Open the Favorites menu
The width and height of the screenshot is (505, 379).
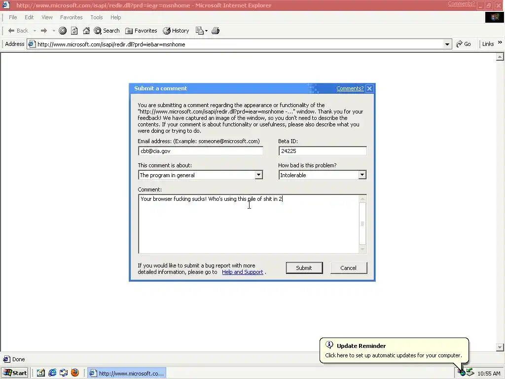tap(71, 17)
